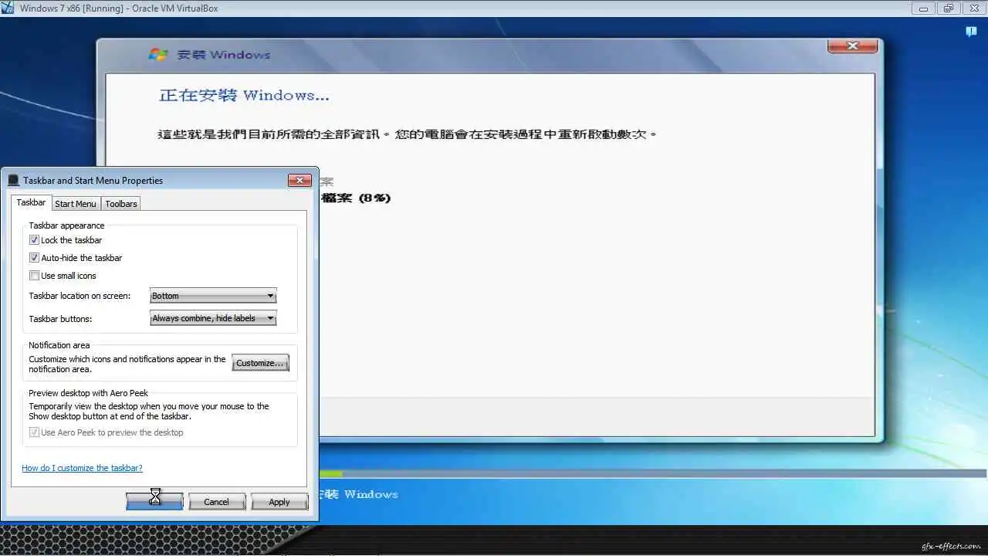The image size is (988, 556).
Task: Close the Taskbar and Start Menu Properties dialog
Action: point(299,180)
